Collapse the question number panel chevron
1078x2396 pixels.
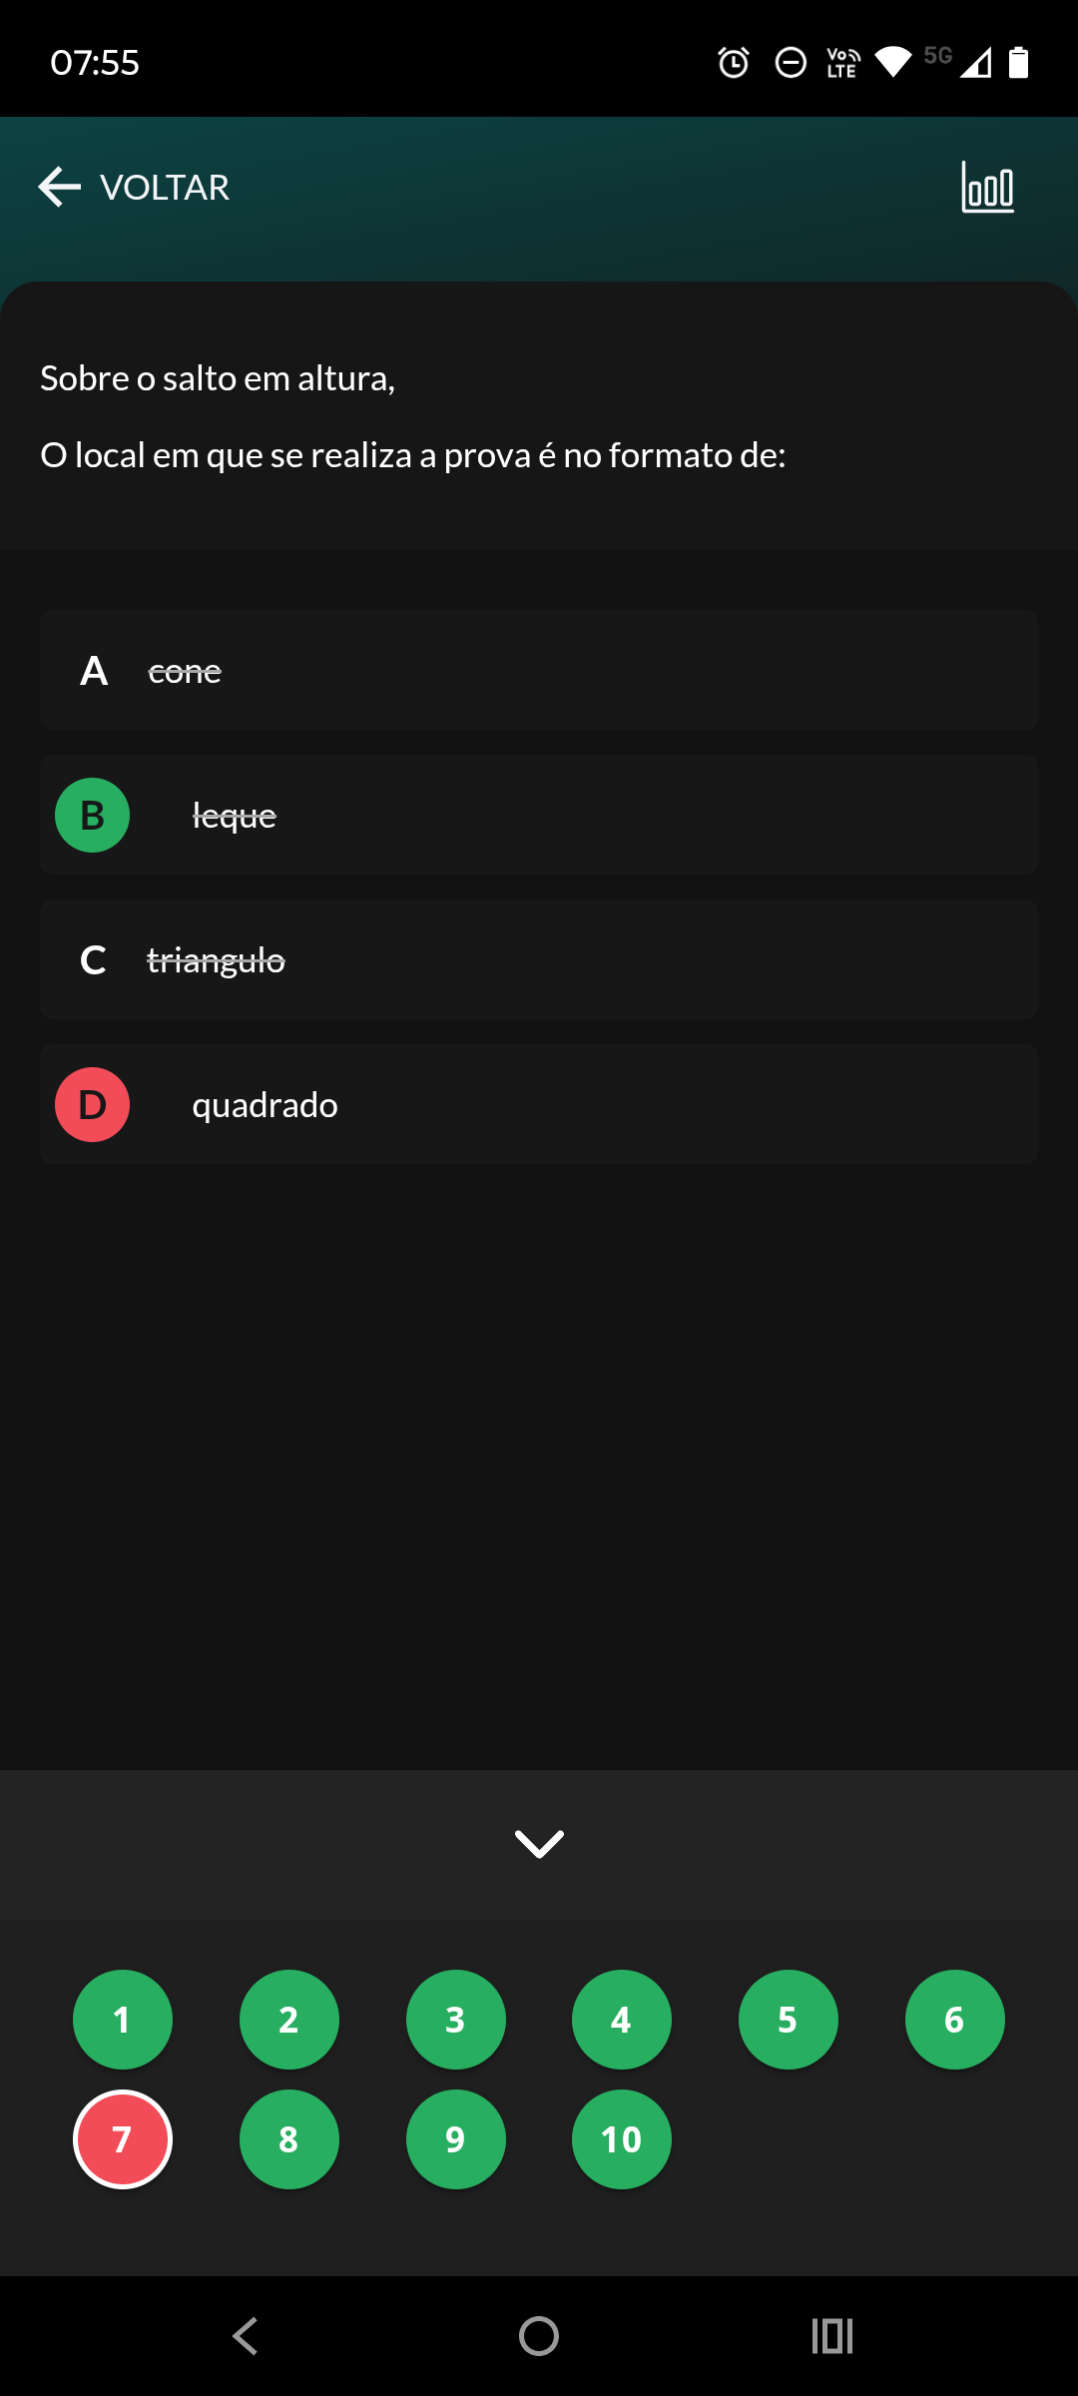point(539,1843)
